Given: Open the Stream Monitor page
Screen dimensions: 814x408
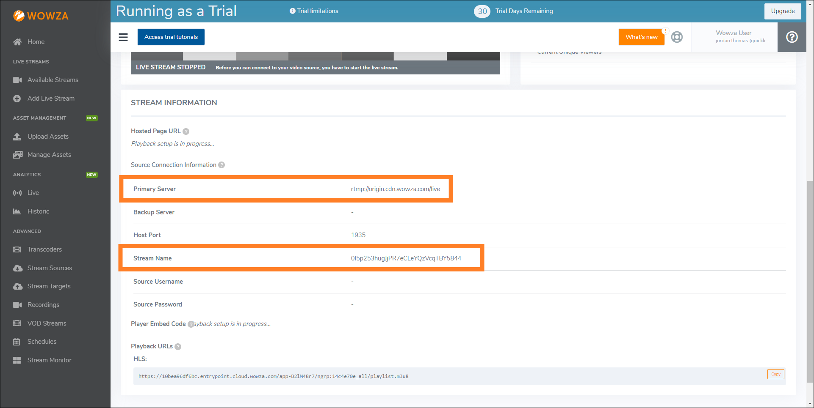Looking at the screenshot, I should [x=49, y=360].
